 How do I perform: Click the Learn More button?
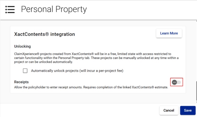[169, 34]
